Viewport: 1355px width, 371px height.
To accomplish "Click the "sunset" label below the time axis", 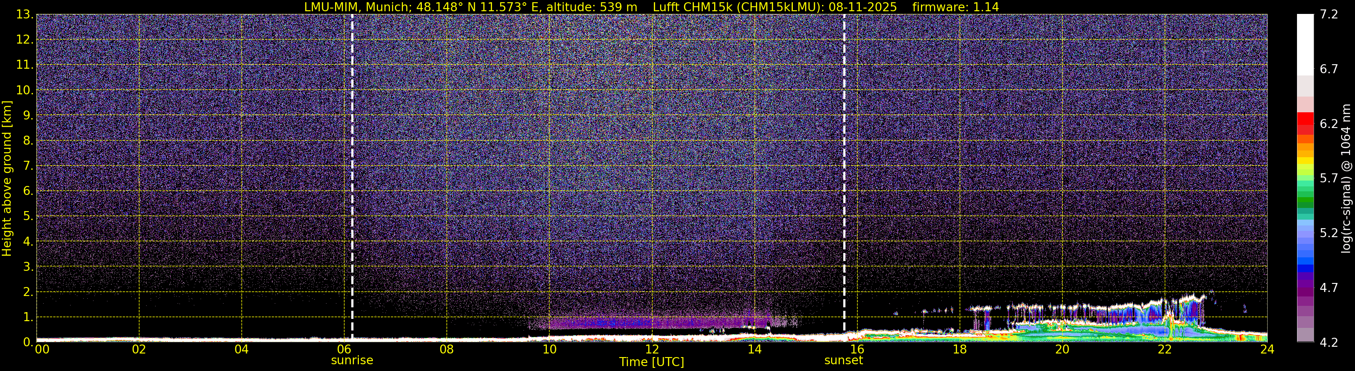I will pyautogui.click(x=844, y=361).
